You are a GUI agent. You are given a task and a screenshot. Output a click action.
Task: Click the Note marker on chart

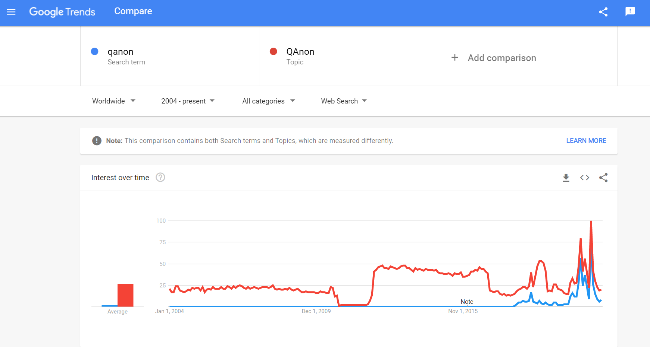(467, 302)
